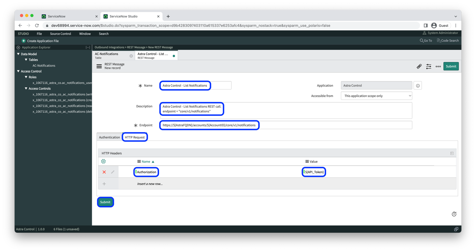Open the ac_notifications (create) access control

point(62,100)
